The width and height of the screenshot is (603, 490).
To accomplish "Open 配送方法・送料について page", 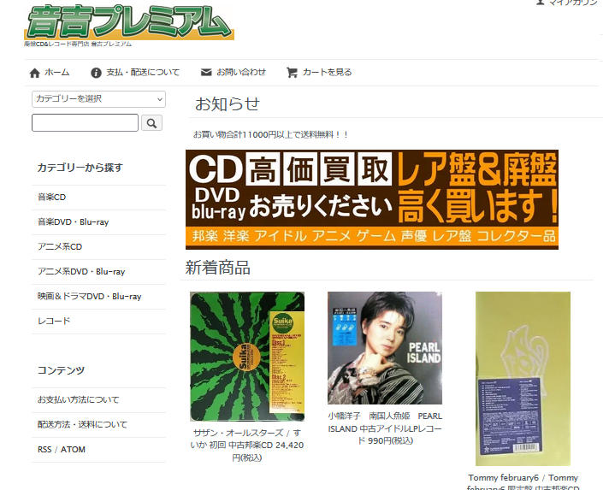I will 82,425.
